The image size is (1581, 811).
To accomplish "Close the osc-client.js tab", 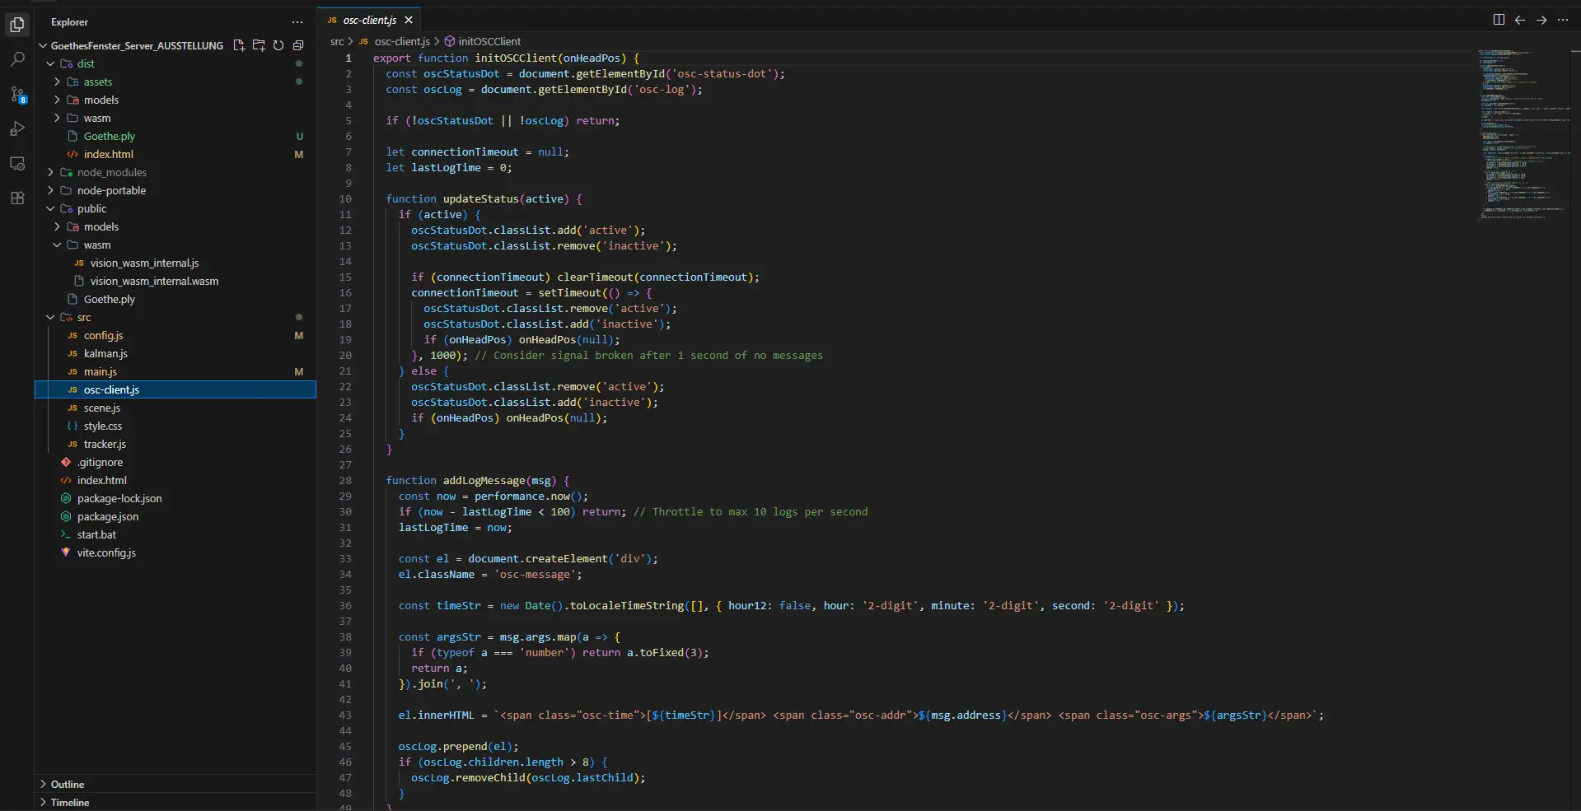I will coord(409,20).
